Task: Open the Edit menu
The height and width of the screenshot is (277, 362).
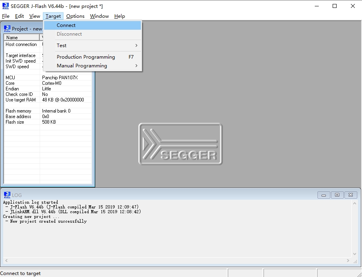Action: tap(19, 16)
